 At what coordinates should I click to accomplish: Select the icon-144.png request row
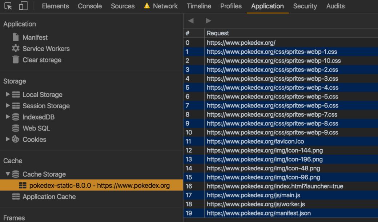point(281,150)
